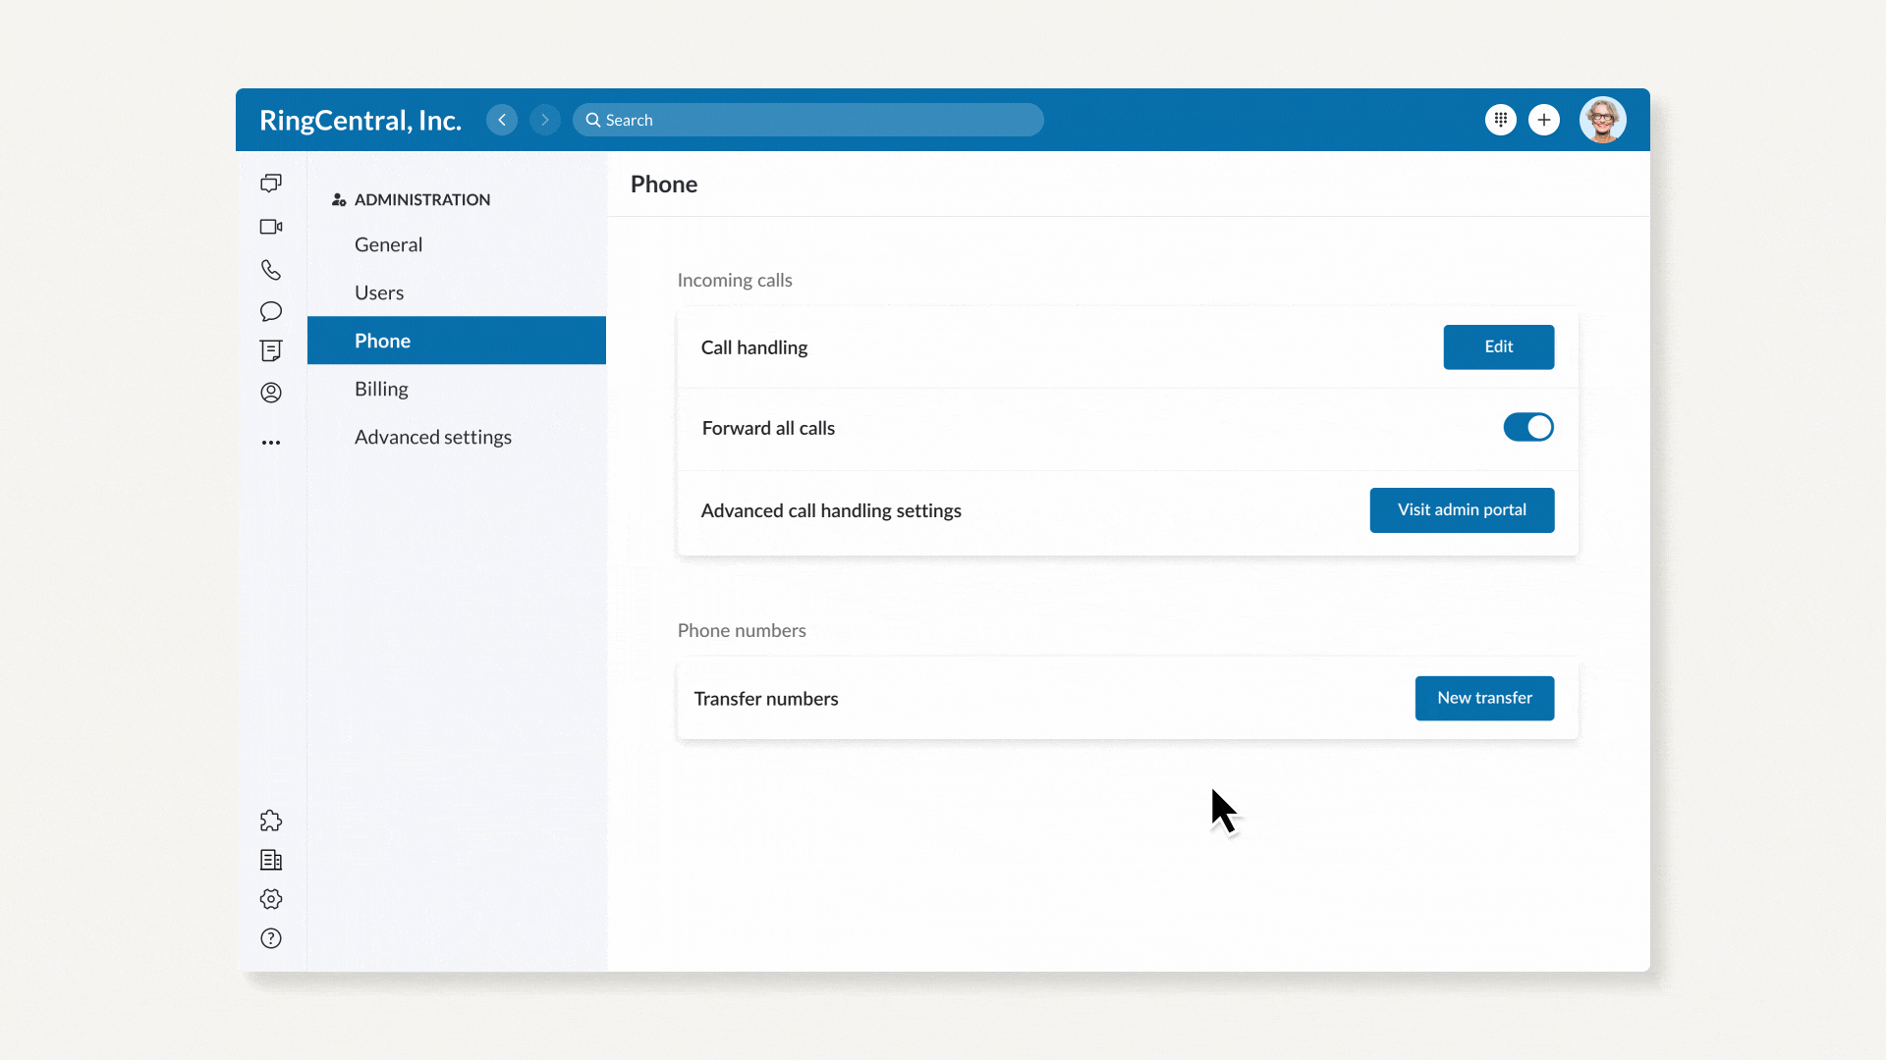Click the notes icon in sidebar
1886x1060 pixels.
(271, 350)
